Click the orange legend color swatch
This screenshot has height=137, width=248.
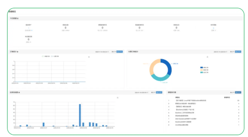pyautogui.click(x=202, y=70)
